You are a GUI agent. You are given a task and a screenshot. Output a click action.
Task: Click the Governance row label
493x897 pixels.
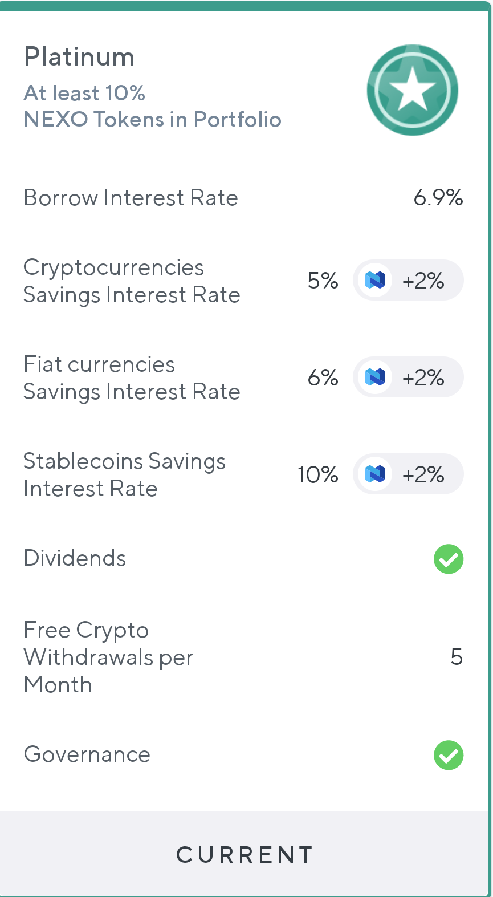point(87,754)
